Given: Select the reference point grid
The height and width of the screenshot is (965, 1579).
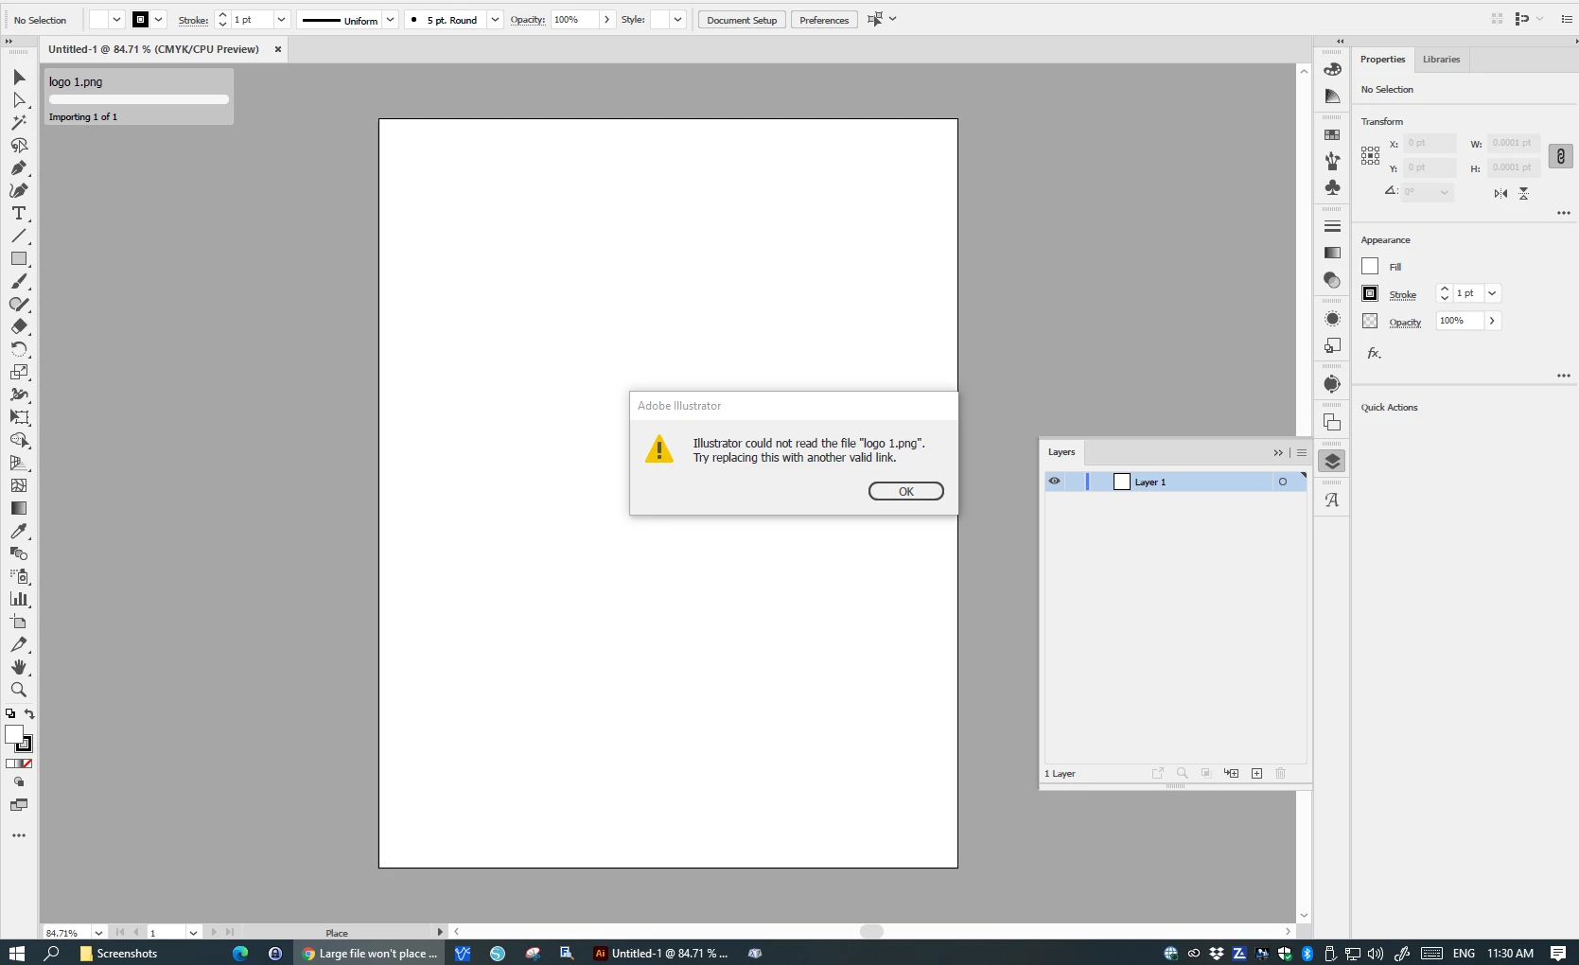Looking at the screenshot, I should tap(1370, 156).
